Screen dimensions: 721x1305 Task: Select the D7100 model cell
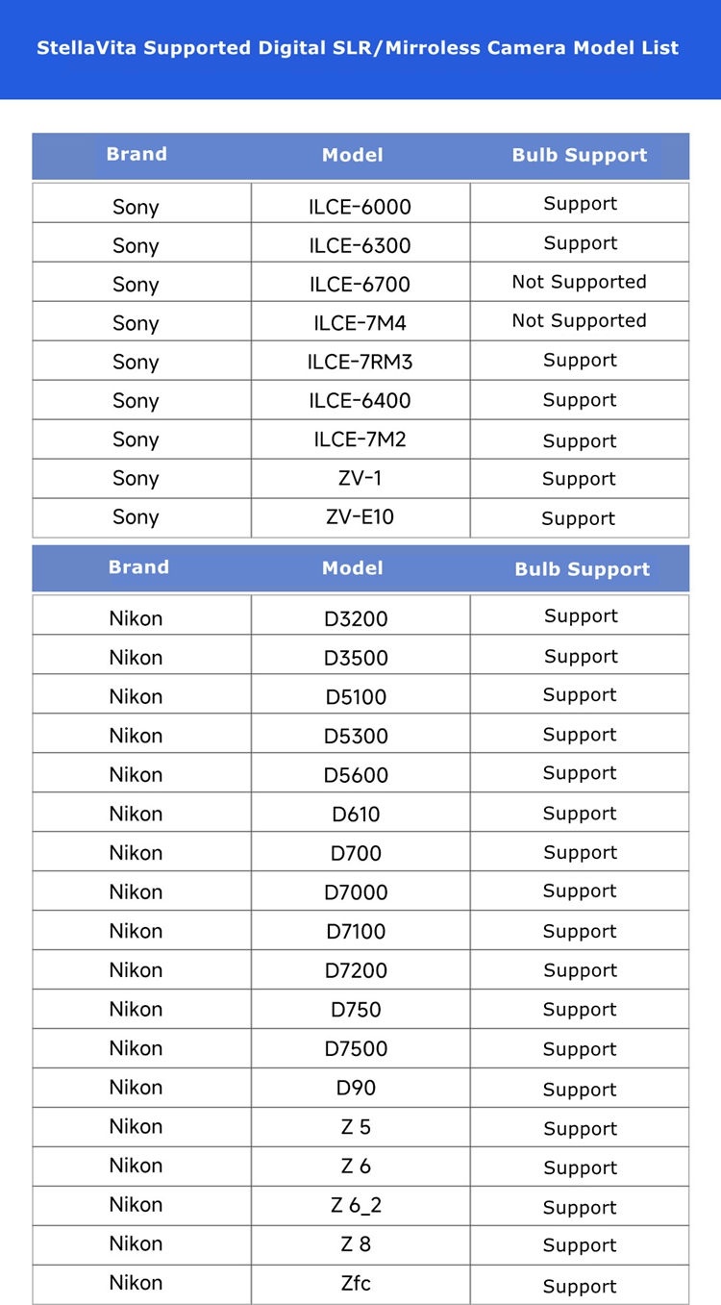tap(356, 931)
